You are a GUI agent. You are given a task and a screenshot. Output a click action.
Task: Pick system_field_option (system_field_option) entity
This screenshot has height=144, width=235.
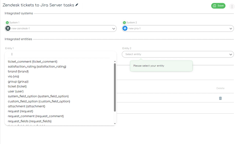point(38,96)
